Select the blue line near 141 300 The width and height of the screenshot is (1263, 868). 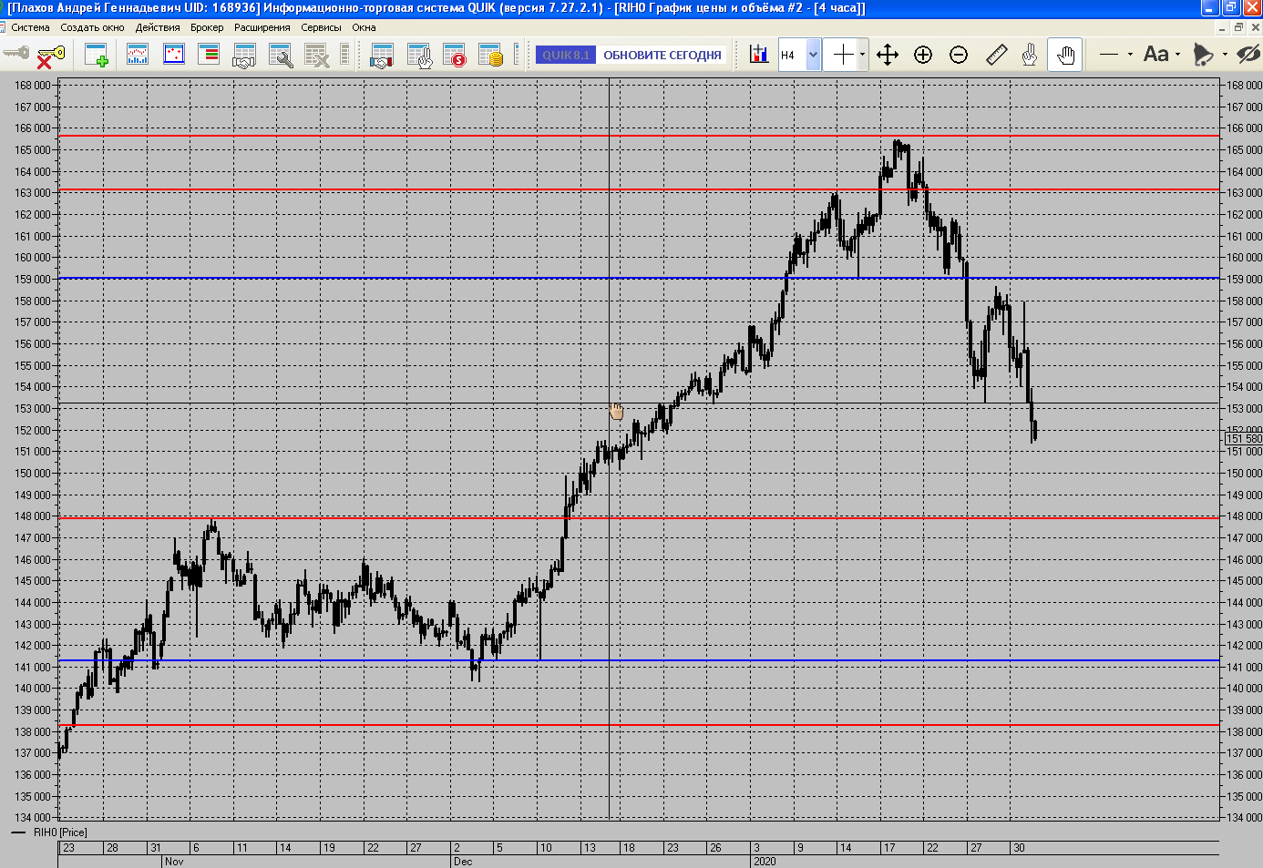coord(639,660)
